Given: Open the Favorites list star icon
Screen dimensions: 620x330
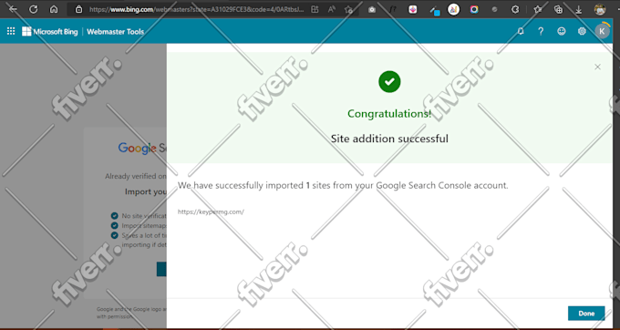Looking at the screenshot, I should [x=538, y=9].
